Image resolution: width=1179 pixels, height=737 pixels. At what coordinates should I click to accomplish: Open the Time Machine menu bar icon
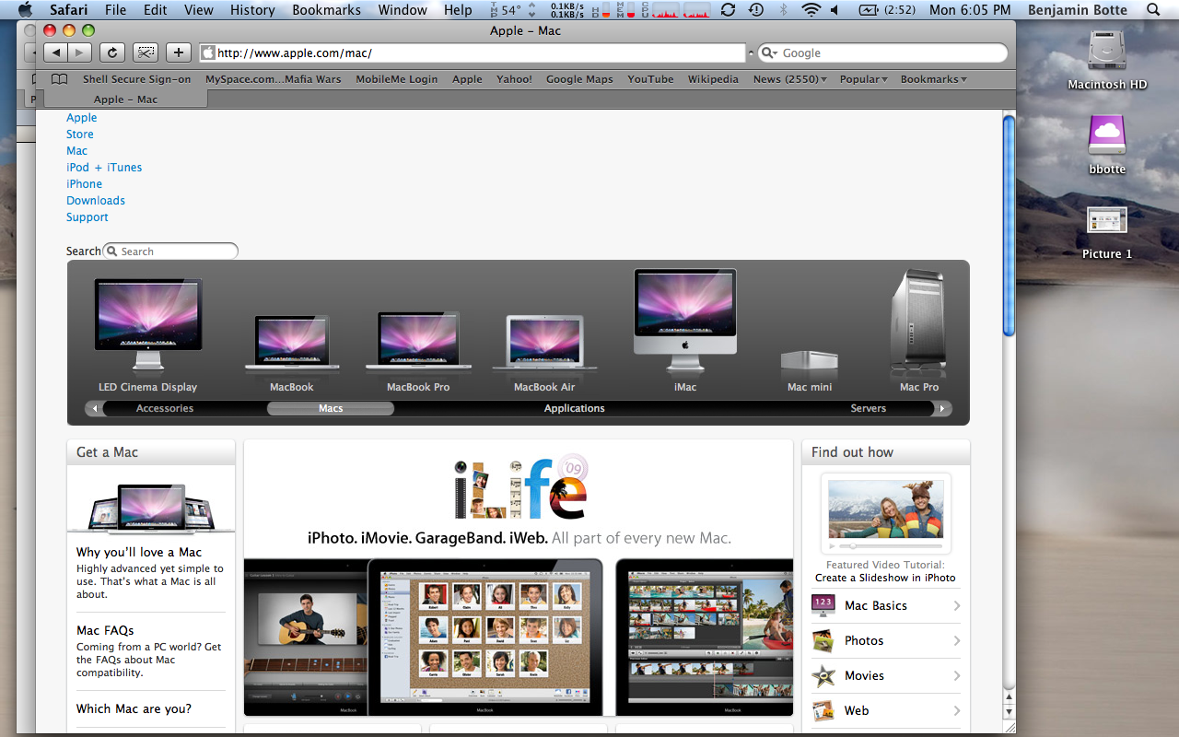tap(756, 10)
